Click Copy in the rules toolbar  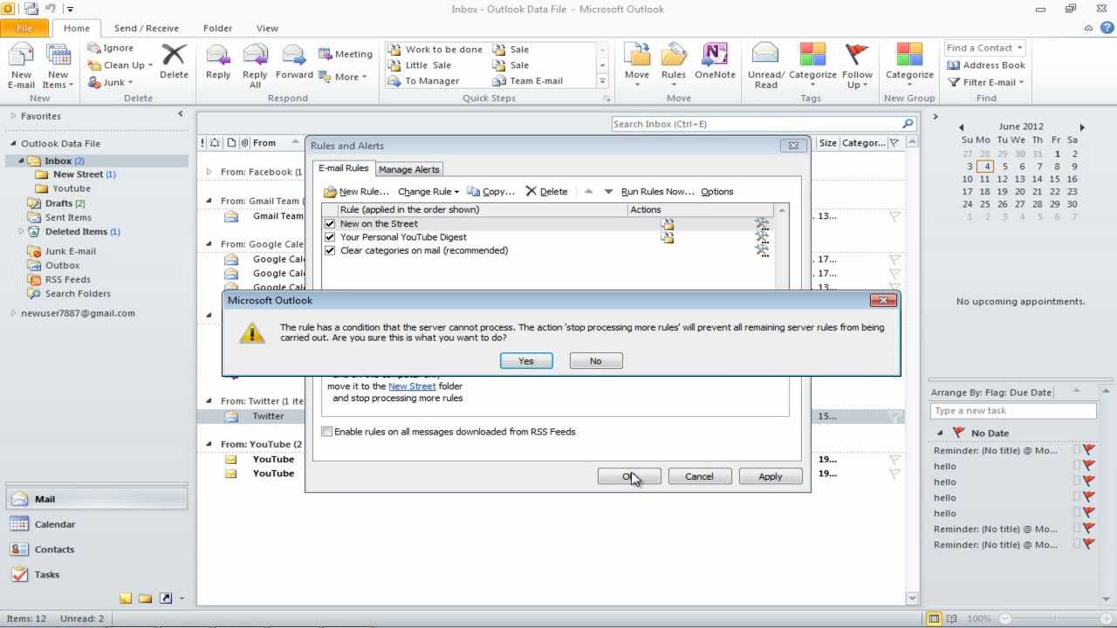coord(490,192)
